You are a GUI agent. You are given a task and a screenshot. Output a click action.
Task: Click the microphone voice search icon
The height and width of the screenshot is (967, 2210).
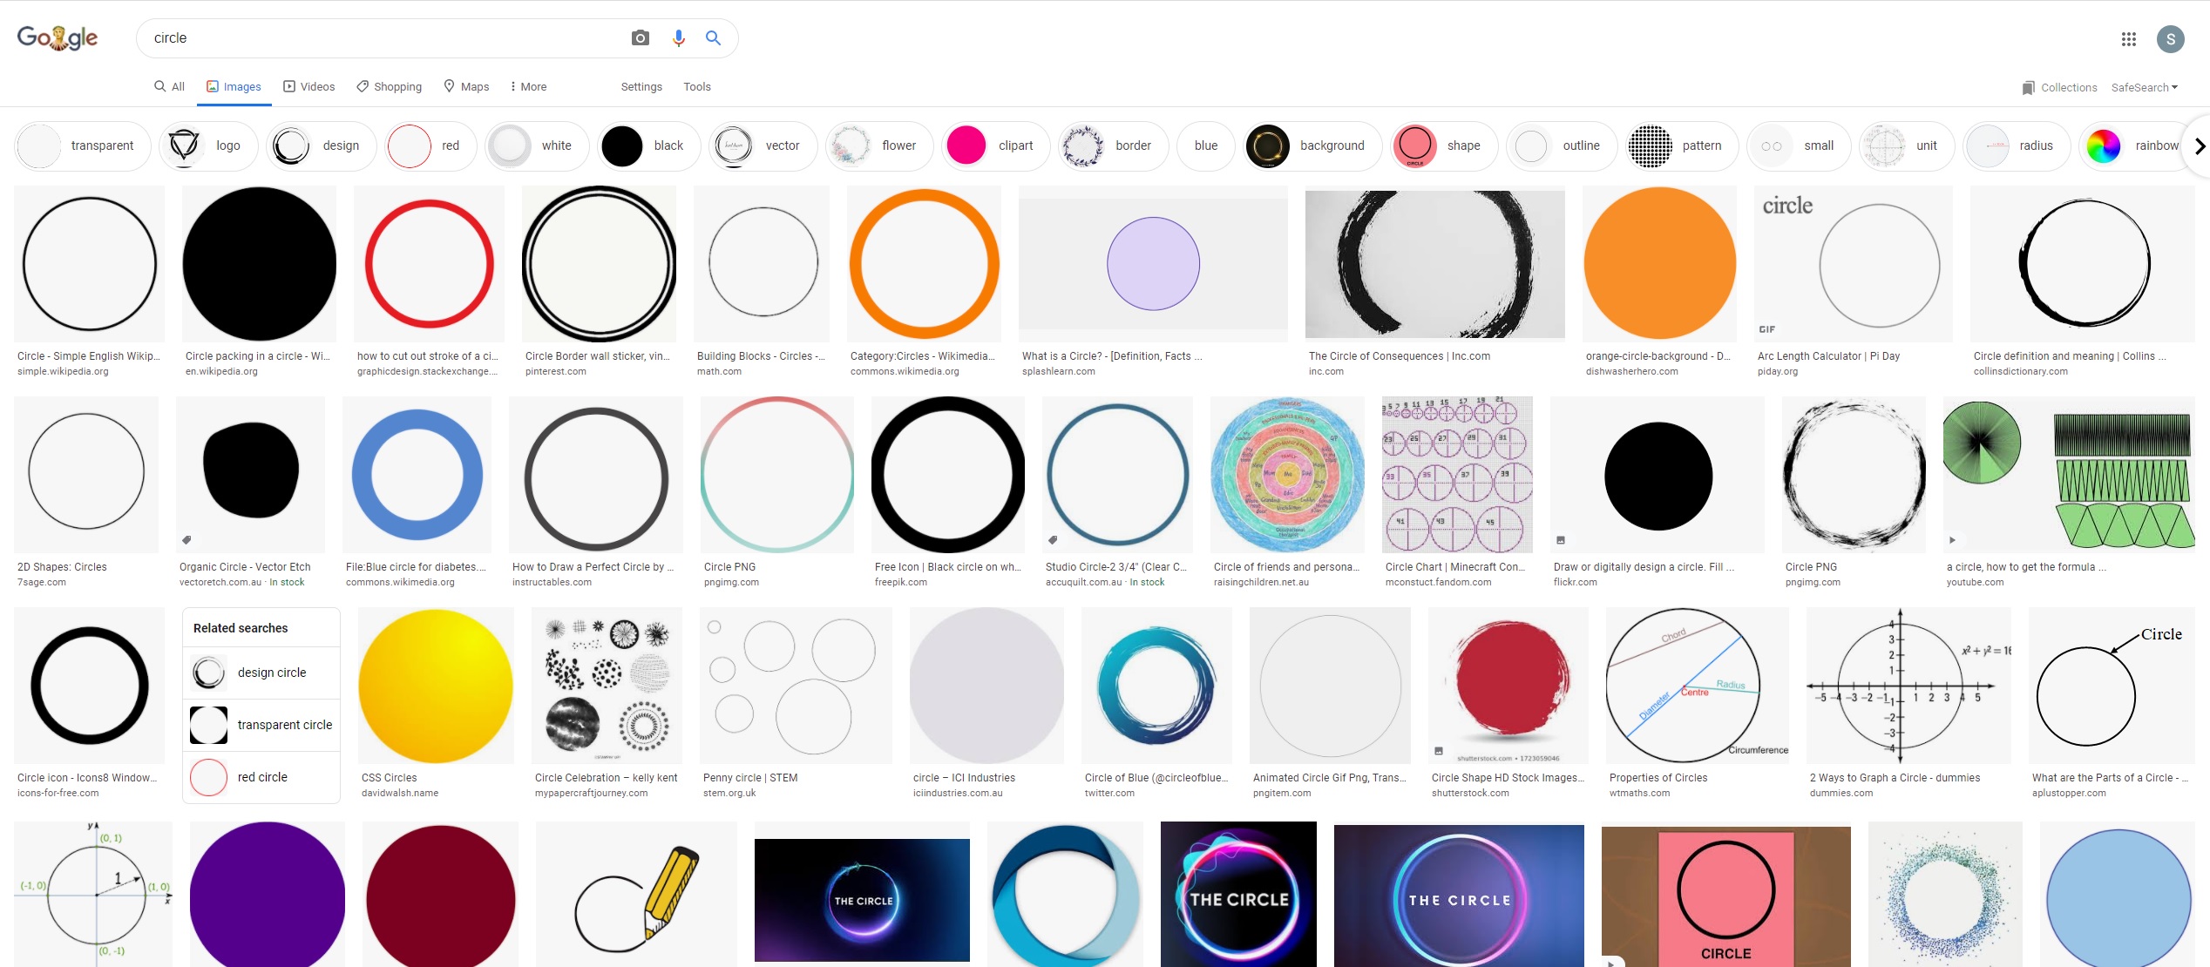(678, 38)
